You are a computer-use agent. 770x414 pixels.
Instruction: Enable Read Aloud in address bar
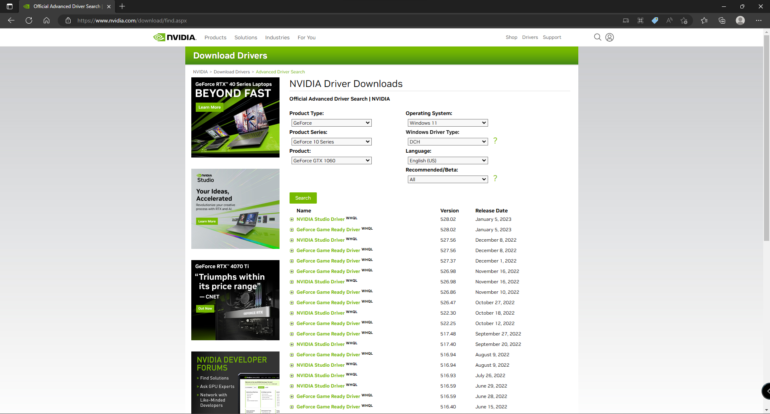coord(669,20)
